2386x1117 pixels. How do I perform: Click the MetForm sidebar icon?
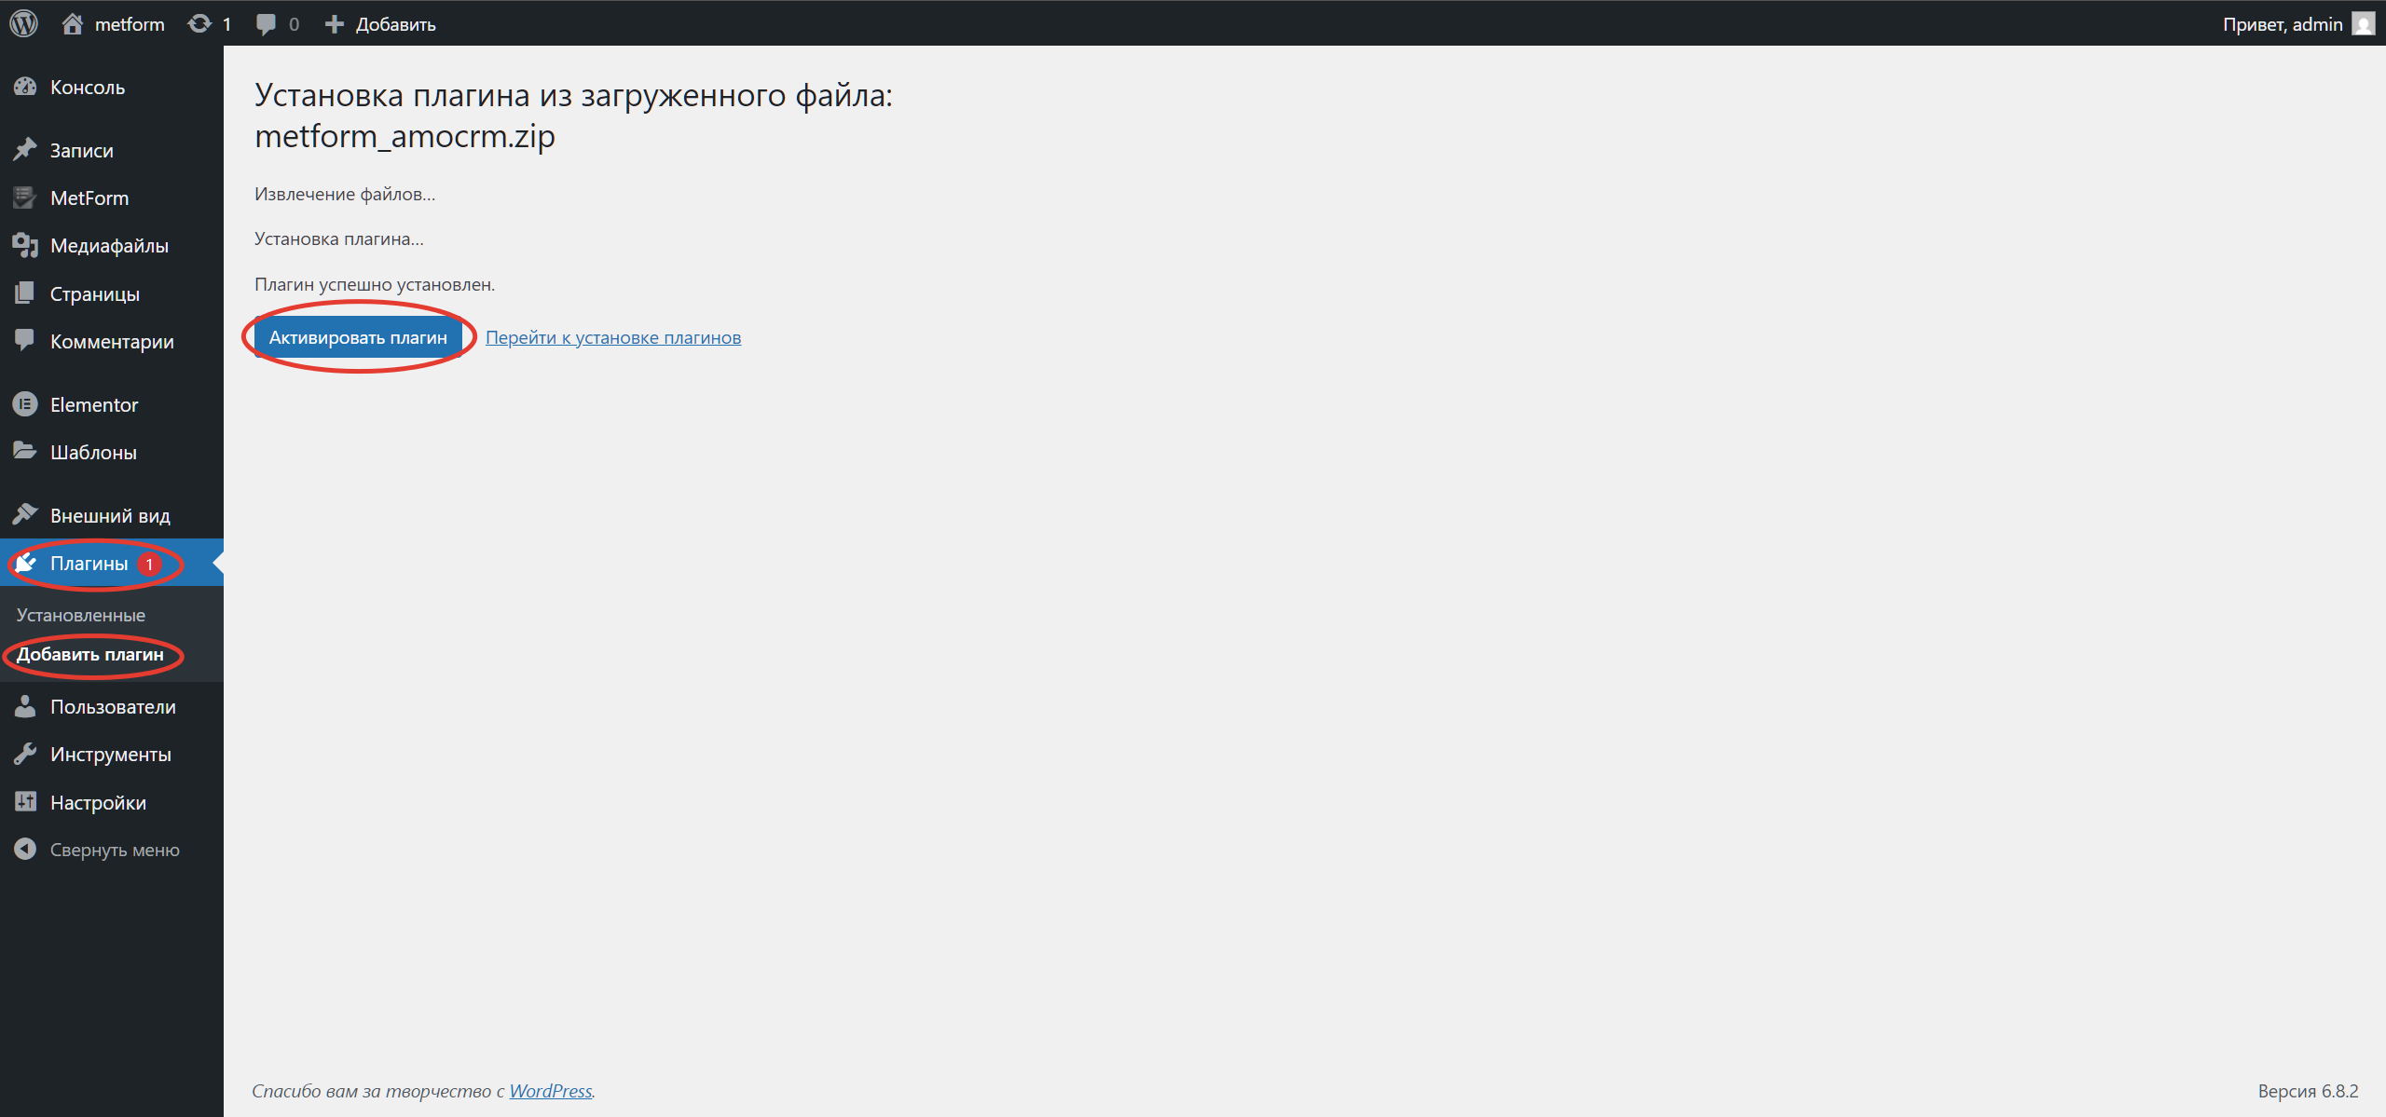(25, 198)
